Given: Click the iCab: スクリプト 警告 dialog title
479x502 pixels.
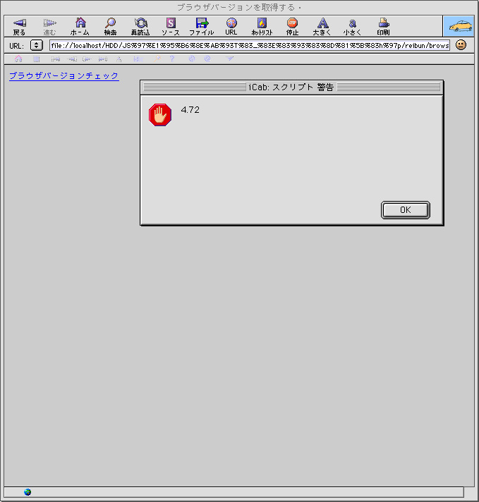Looking at the screenshot, I should (x=291, y=87).
